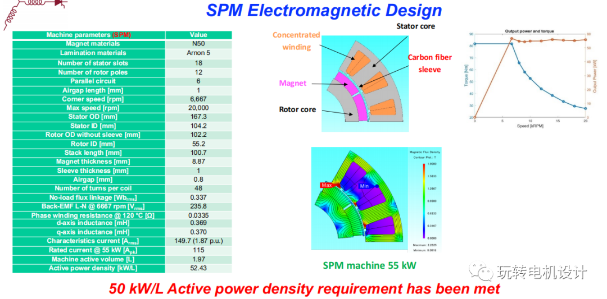
Task: Click the "Speed [kRPM]" axis label
Action: pos(530,126)
